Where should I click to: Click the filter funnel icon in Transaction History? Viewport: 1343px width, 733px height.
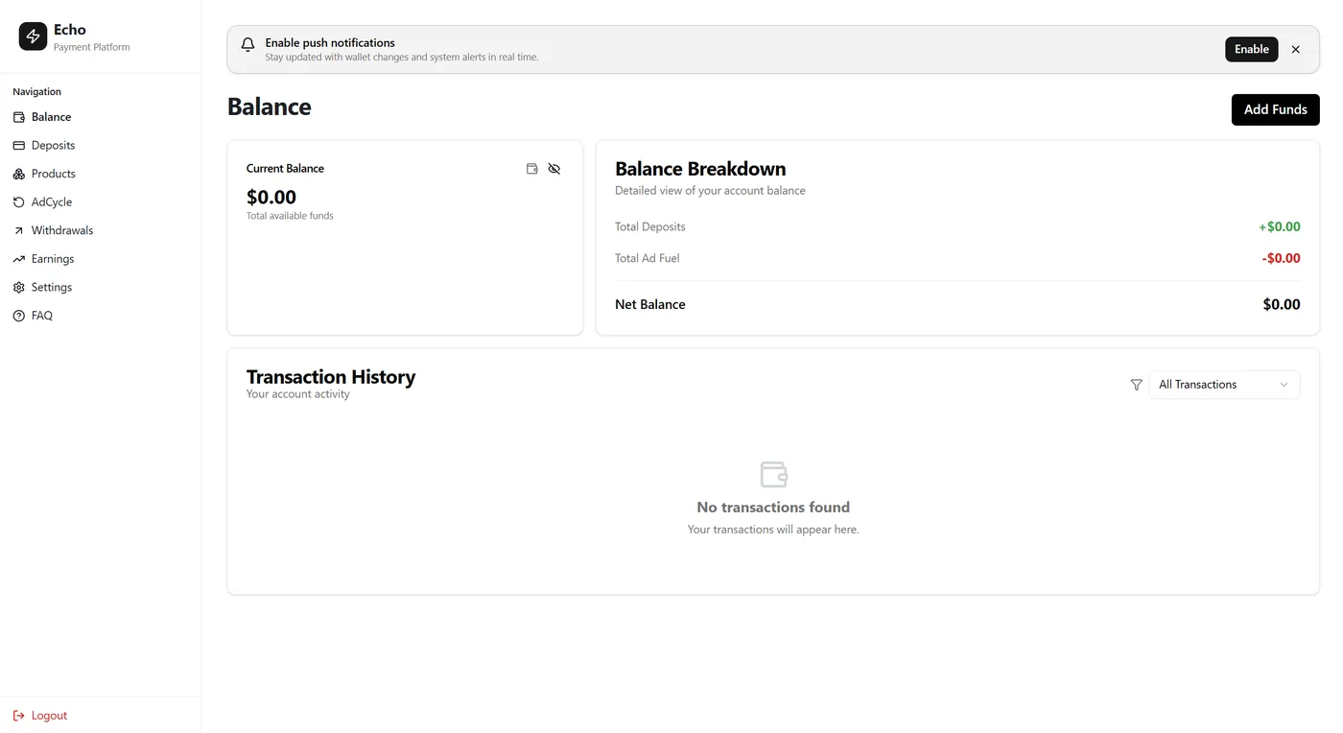pyautogui.click(x=1137, y=385)
